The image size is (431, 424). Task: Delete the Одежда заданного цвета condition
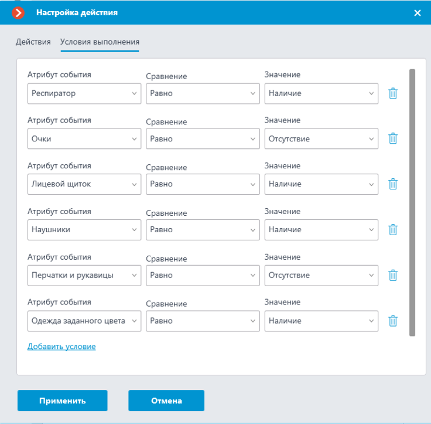(393, 321)
